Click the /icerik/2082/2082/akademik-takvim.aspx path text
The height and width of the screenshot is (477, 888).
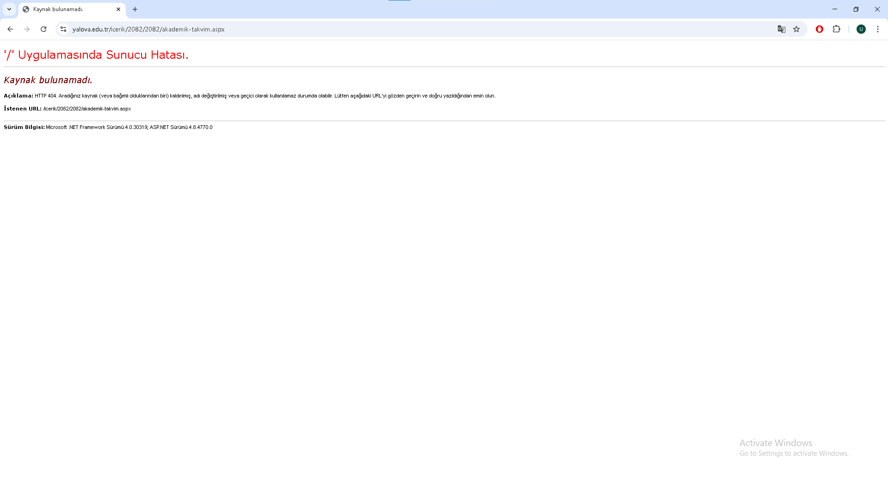pyautogui.click(x=87, y=109)
